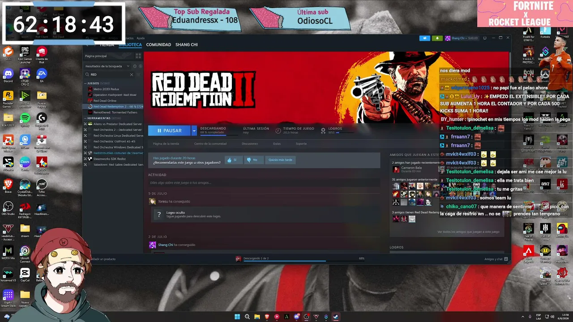Open Amigos y chat
Image resolution: width=573 pixels, height=322 pixels.
496,259
